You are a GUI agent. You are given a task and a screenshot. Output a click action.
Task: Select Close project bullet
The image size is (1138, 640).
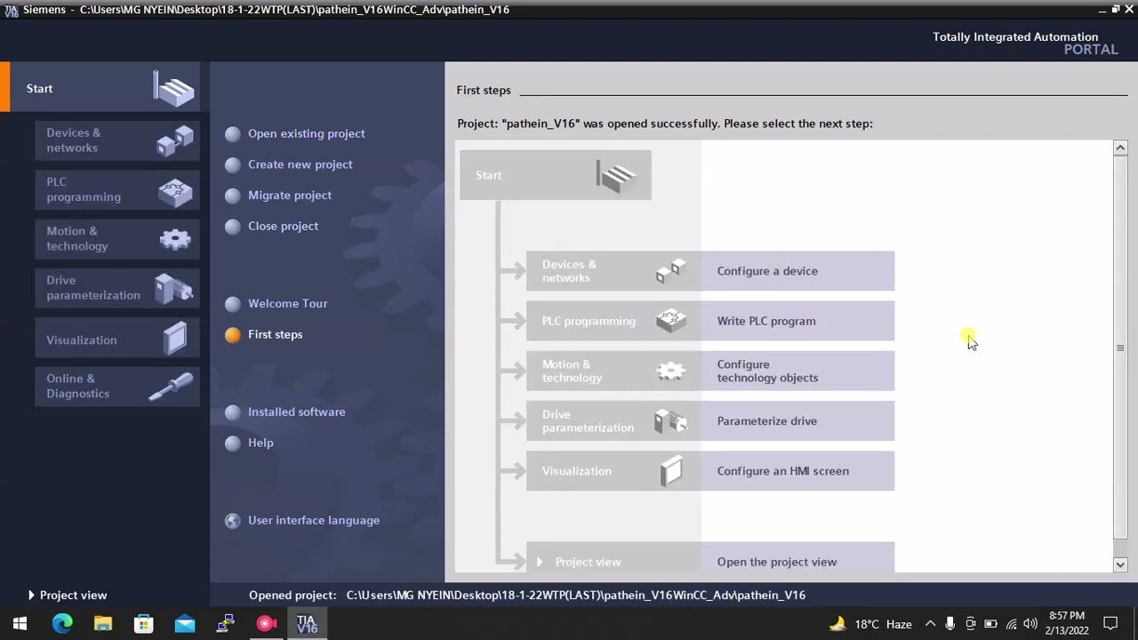click(x=233, y=227)
